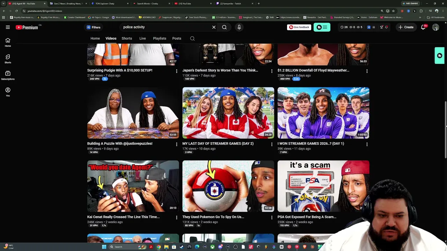Open 'Surprising Pudgie With A $10,000 SETUP!' title

(x=120, y=70)
